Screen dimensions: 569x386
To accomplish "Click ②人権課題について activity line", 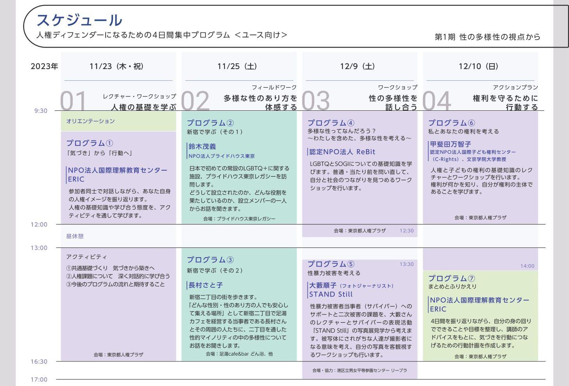I will pyautogui.click(x=118, y=276).
